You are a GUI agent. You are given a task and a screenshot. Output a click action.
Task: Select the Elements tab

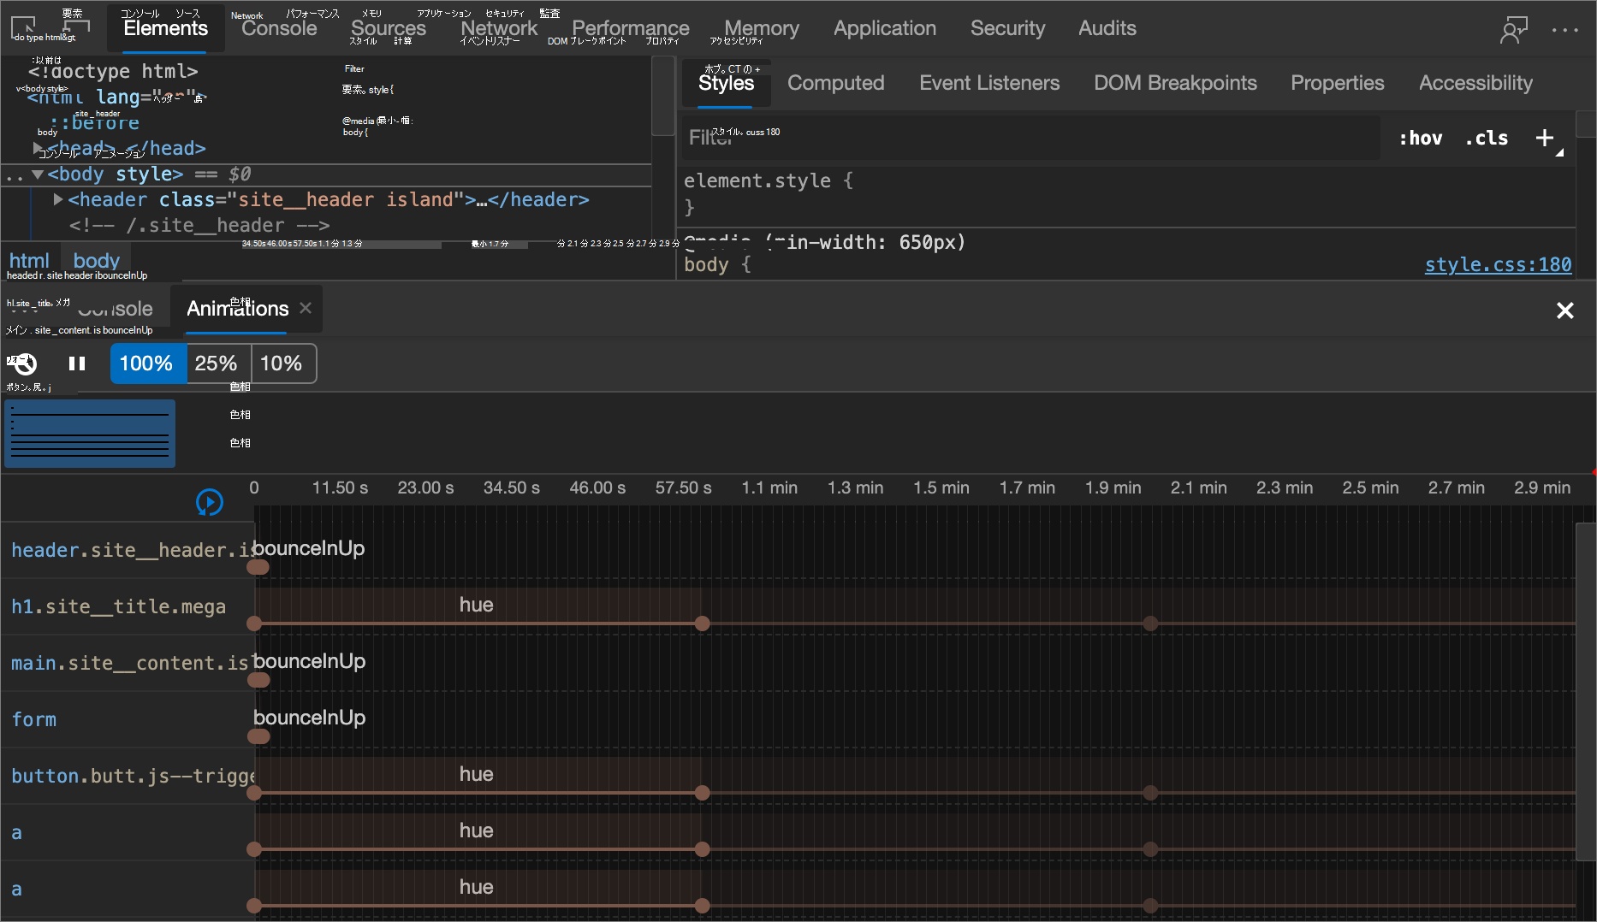(x=166, y=28)
